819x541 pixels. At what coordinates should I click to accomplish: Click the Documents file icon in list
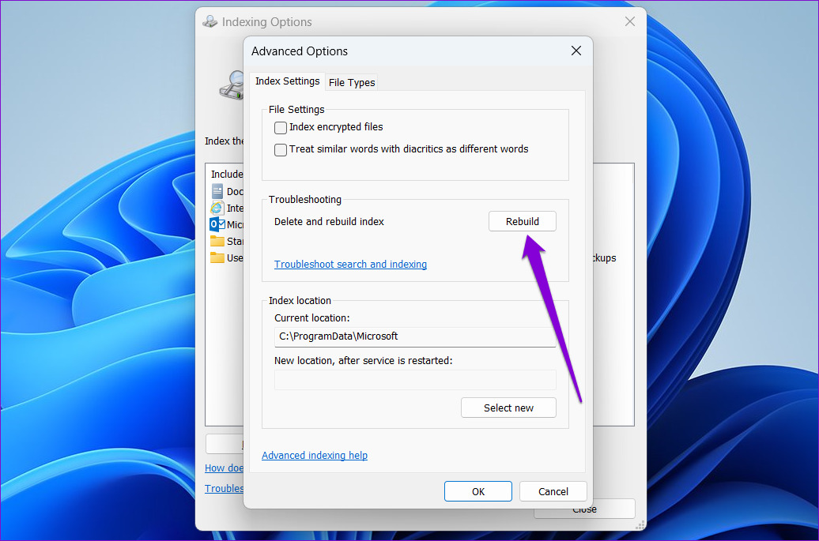pos(217,191)
